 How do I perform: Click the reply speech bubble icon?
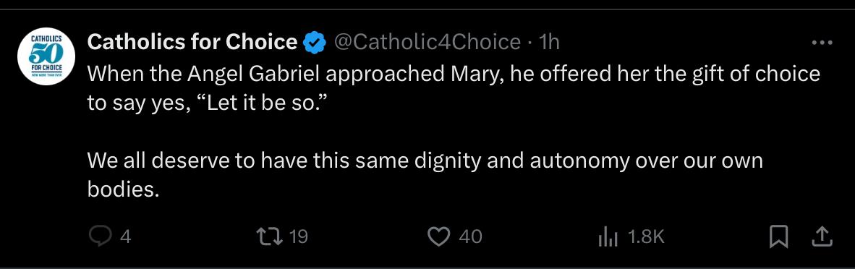coord(100,236)
